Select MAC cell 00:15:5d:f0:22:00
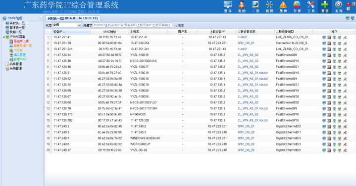This screenshot has width=356, height=186. click(x=109, y=150)
